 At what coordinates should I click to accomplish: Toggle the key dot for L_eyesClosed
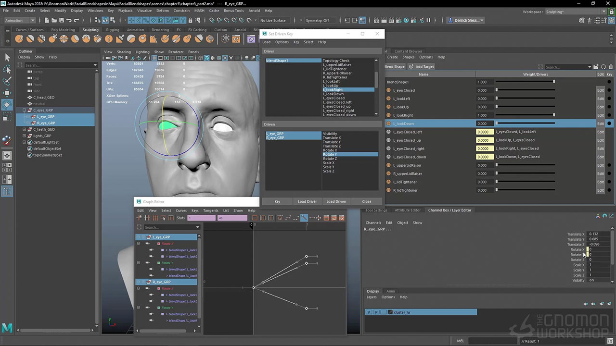coord(609,90)
